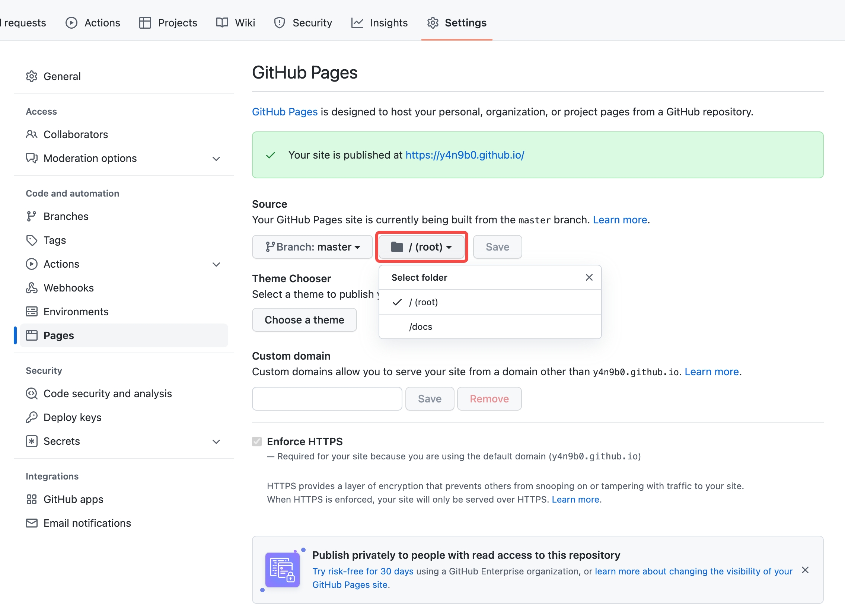Click the General gear icon in sidebar
Image resolution: width=845 pixels, height=615 pixels.
click(x=32, y=76)
